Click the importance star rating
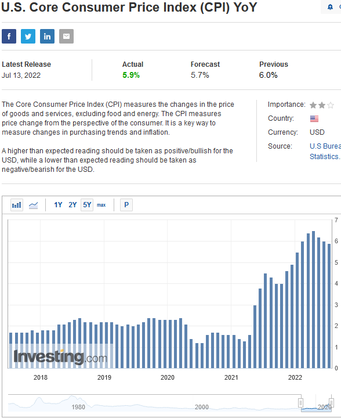 point(321,105)
